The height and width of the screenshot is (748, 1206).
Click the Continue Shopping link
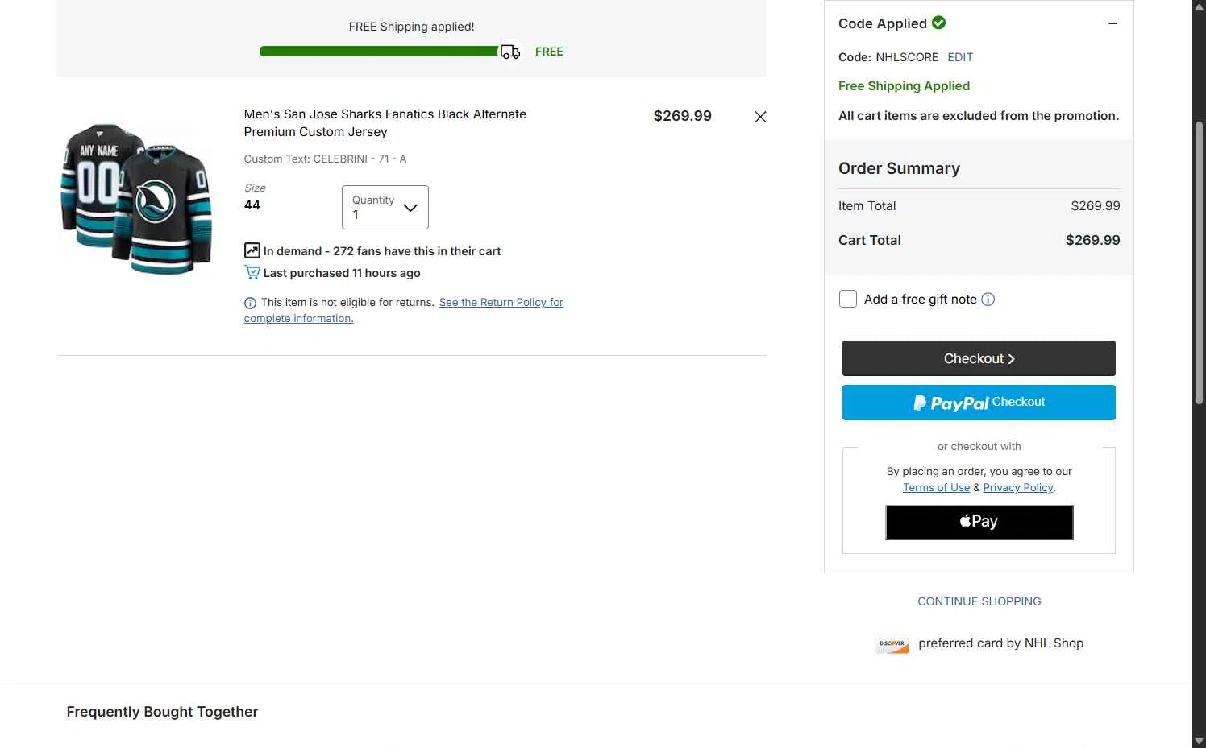coord(979,601)
